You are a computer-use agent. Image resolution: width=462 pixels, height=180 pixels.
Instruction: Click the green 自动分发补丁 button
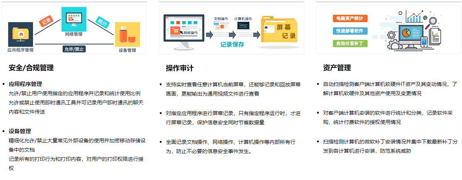pos(350,43)
